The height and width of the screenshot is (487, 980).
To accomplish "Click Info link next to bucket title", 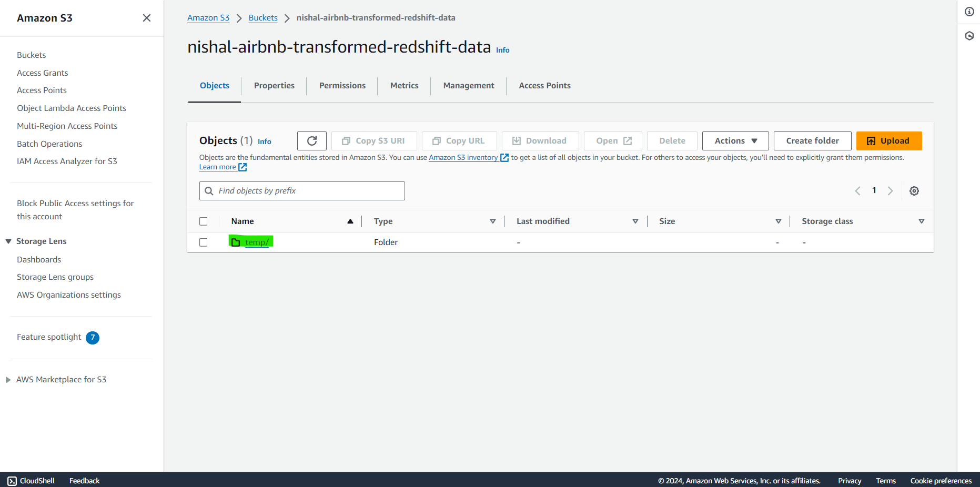I will pos(503,50).
